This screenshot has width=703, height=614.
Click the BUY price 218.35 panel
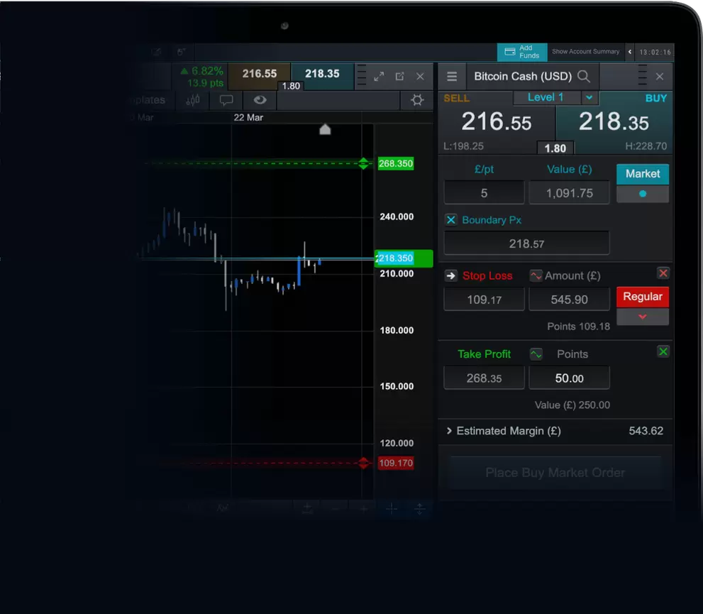614,122
